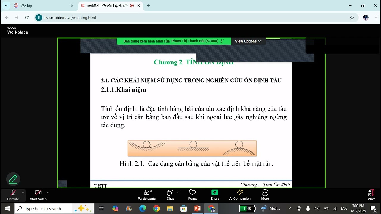Image resolution: width=381 pixels, height=214 pixels.
Task: Open audio options arrow beside Unmute
Action: tap(23, 192)
